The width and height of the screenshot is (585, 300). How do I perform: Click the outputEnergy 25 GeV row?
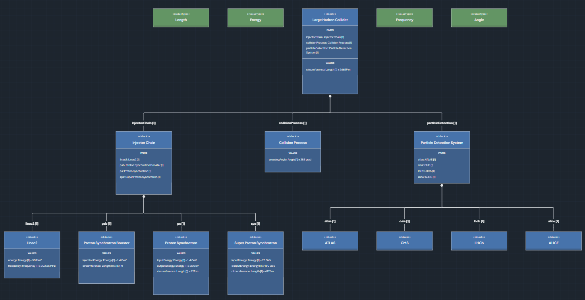click(178, 266)
